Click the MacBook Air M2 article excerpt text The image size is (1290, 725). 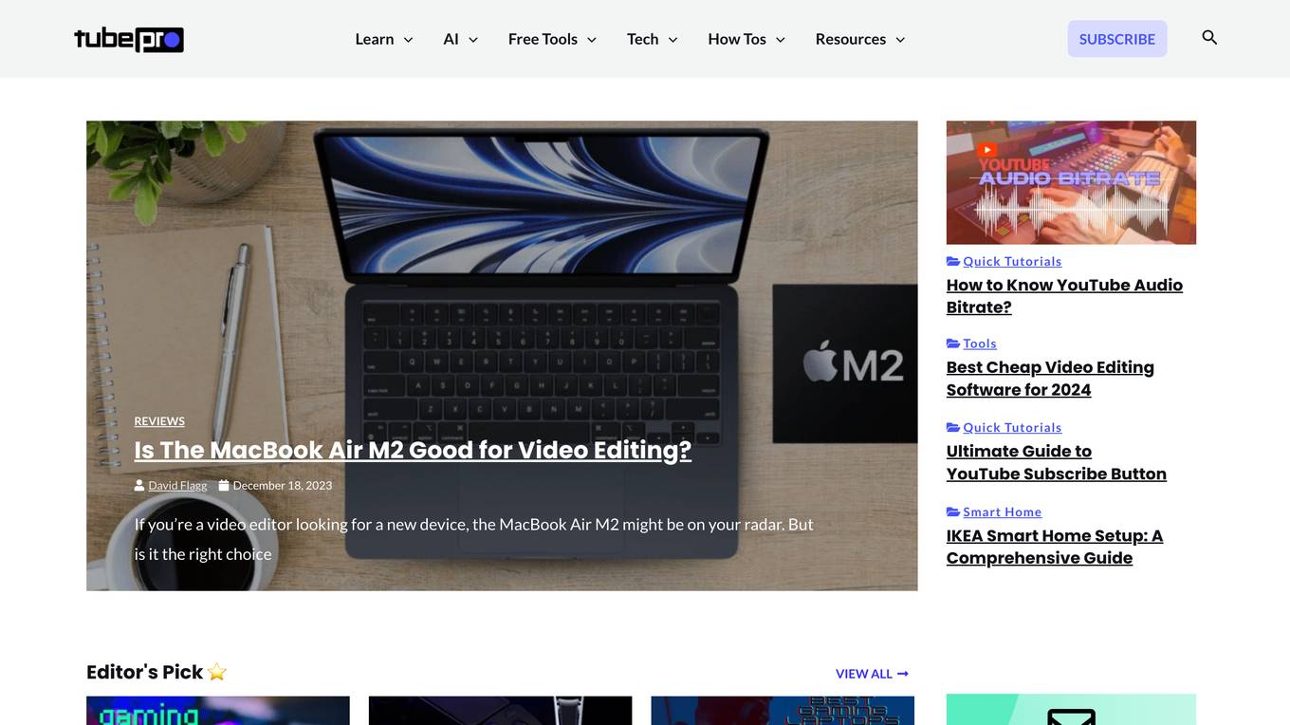tap(473, 539)
